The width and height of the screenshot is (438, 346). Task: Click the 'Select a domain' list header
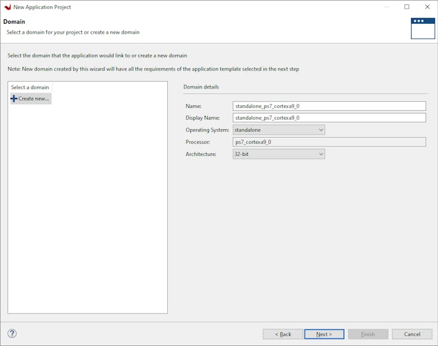click(x=30, y=87)
